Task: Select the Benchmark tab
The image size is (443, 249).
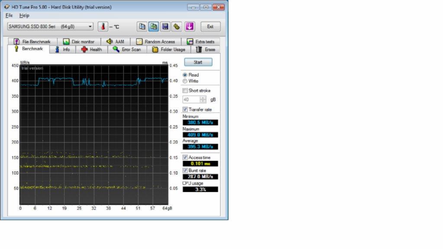Action: point(29,49)
